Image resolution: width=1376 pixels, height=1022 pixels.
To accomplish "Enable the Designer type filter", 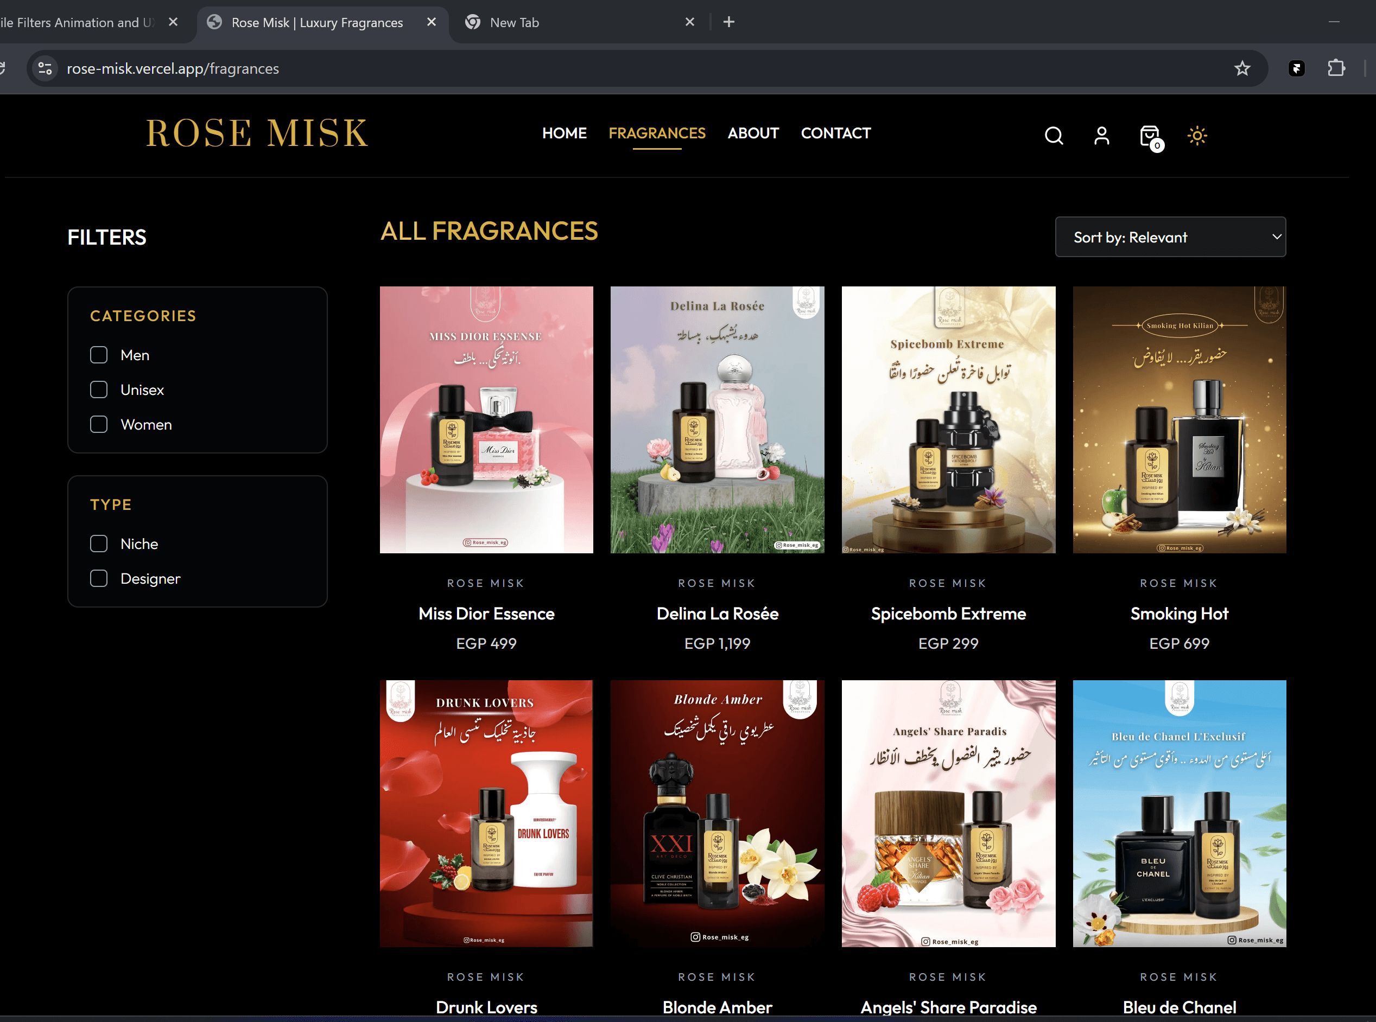I will click(x=98, y=578).
